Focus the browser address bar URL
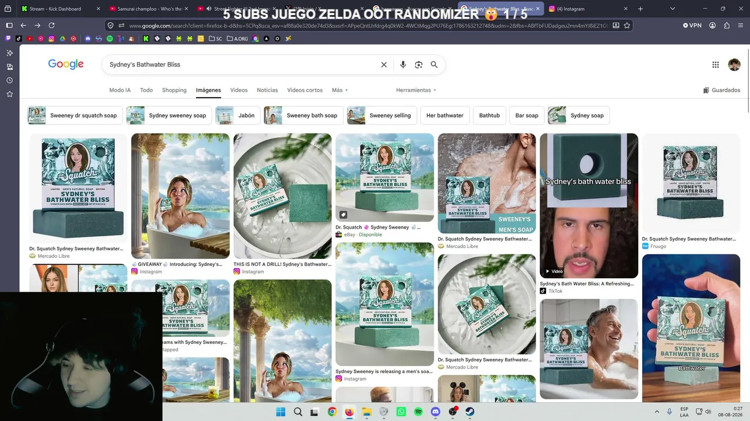 tap(369, 26)
